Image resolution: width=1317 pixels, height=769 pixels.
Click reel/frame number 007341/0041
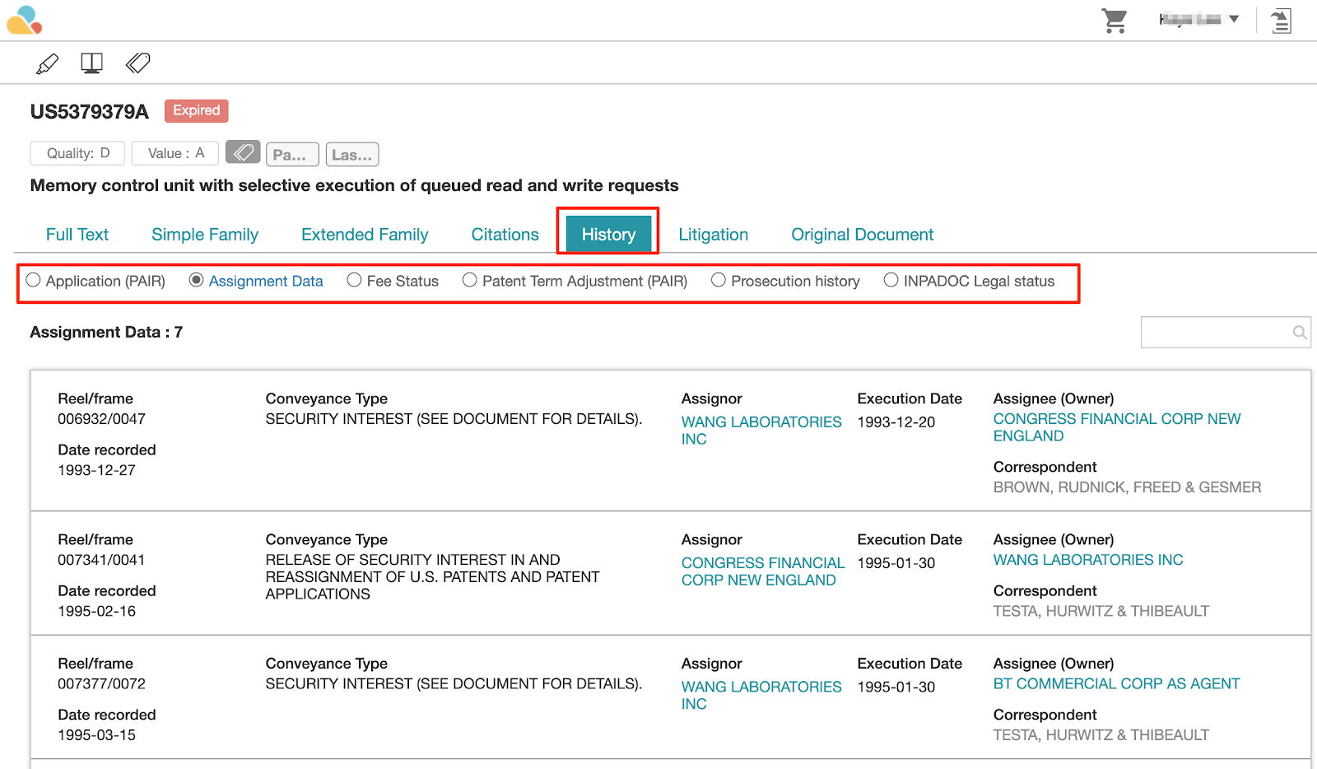coord(101,560)
